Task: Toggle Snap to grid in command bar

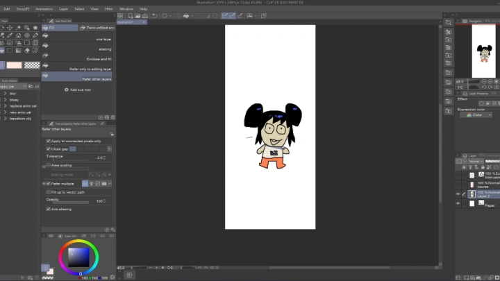Action: tap(240, 15)
